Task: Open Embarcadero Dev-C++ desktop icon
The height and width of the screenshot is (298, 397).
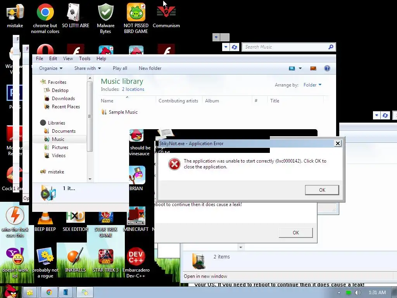Action: [x=136, y=263]
